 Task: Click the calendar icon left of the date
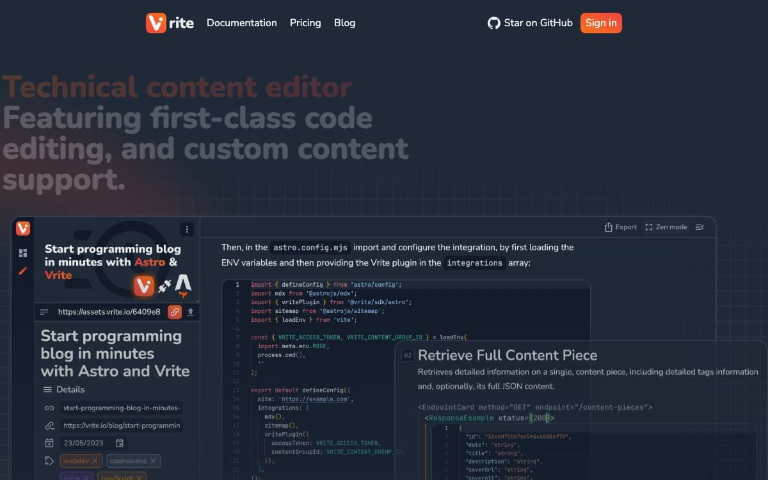[49, 443]
